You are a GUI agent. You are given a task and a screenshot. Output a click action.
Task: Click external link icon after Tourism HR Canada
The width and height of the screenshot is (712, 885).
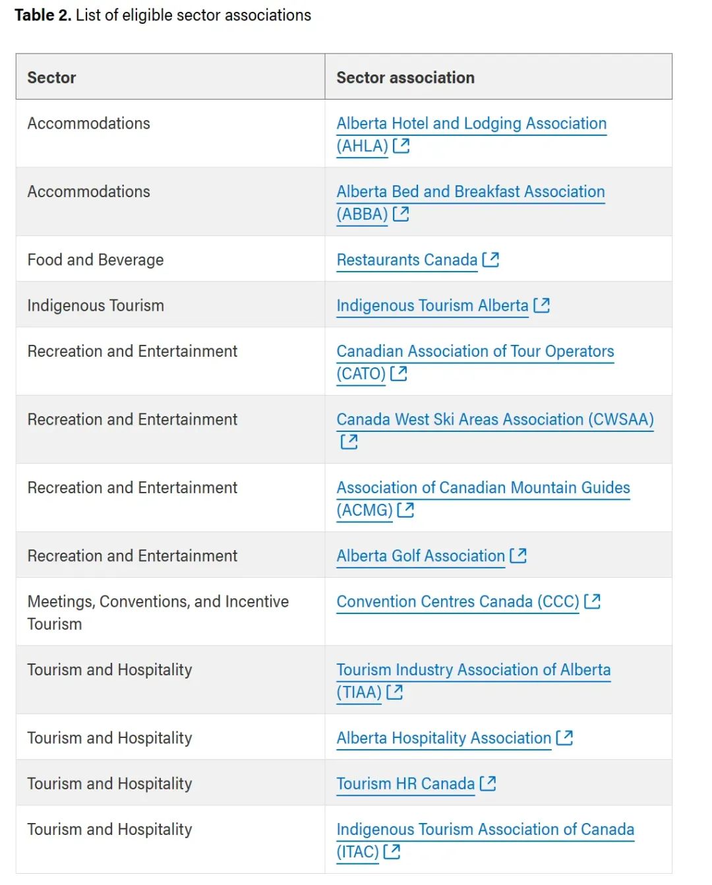click(x=488, y=783)
